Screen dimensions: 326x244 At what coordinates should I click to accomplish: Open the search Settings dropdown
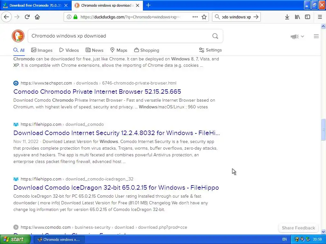[x=210, y=50]
